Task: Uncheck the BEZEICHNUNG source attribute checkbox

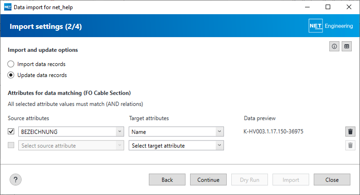Action: tap(11, 132)
